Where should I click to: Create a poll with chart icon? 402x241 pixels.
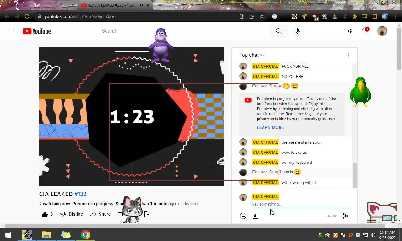click(x=256, y=216)
